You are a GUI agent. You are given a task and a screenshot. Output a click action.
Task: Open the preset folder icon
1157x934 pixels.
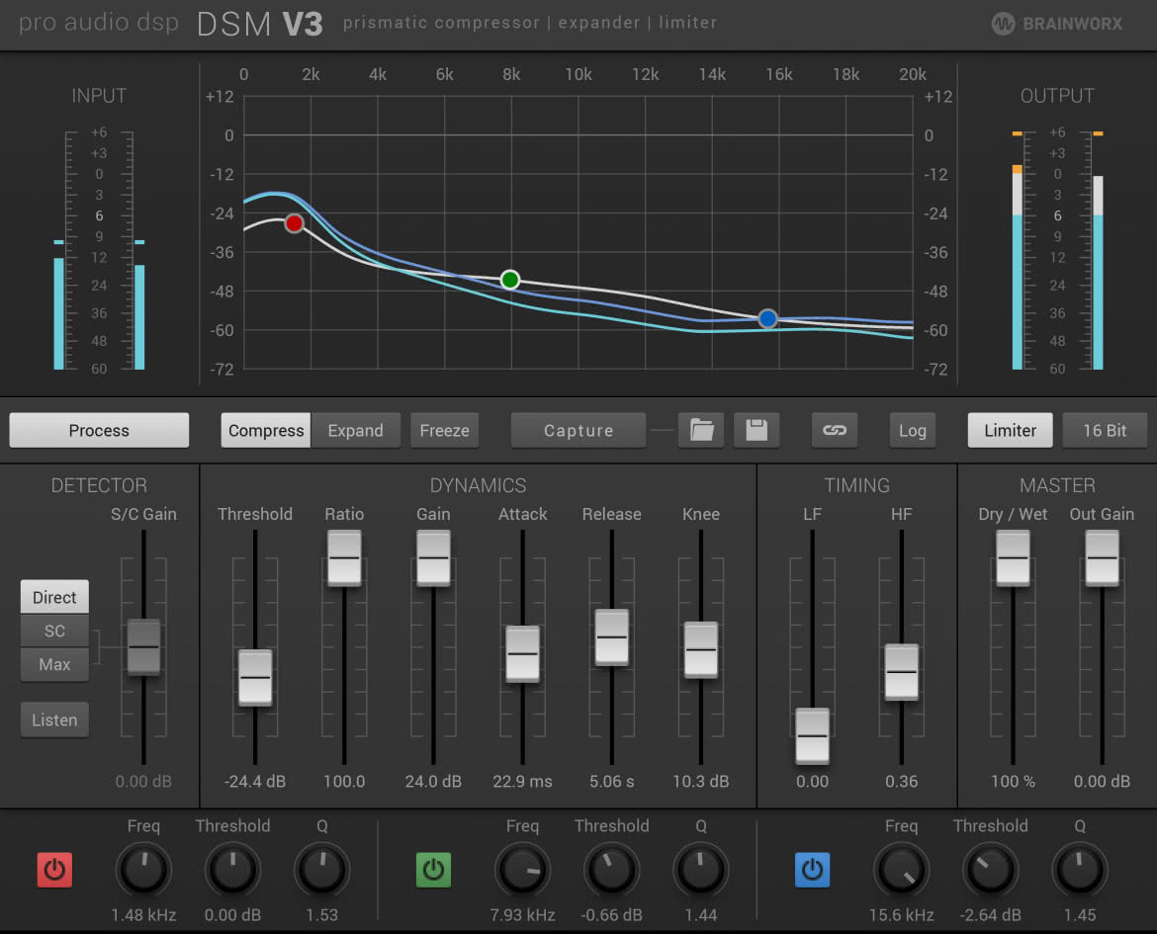click(701, 430)
